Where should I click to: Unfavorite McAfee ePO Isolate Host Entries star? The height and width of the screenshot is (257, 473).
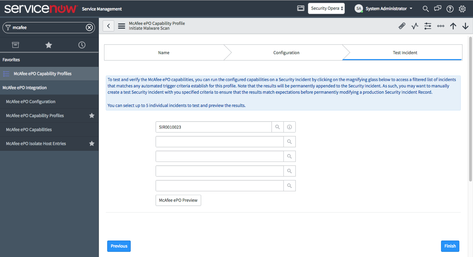pyautogui.click(x=92, y=143)
